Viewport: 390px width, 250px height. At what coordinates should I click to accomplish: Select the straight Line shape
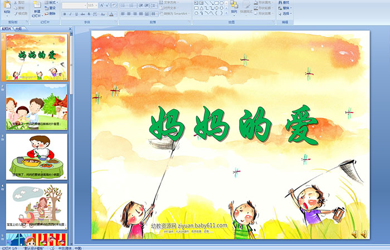(206, 3)
